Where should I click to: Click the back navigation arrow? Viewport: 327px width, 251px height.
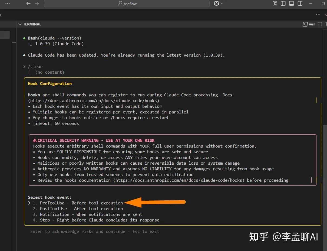click(28, 4)
